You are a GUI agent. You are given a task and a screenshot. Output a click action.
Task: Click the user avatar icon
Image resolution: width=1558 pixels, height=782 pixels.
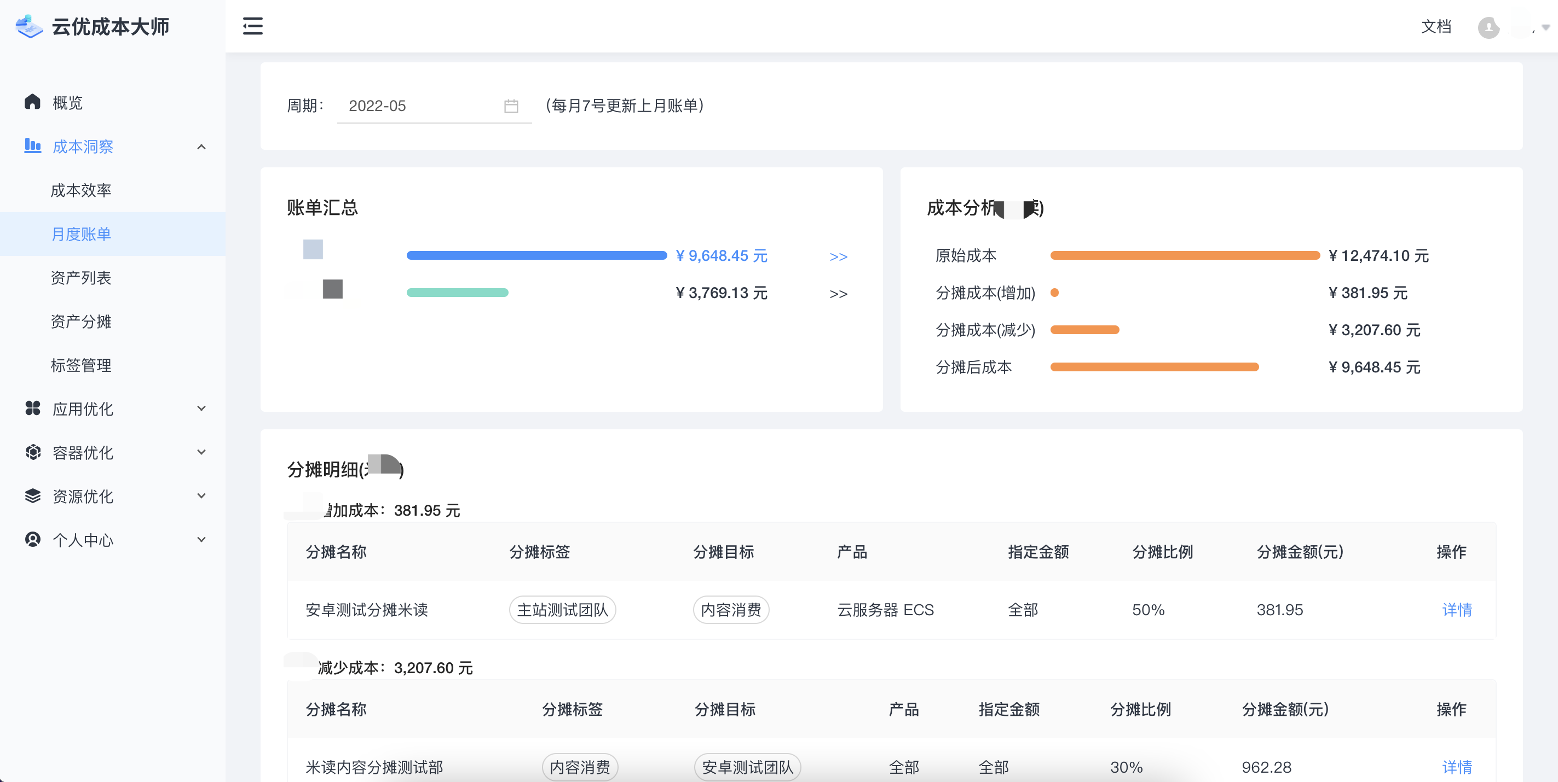(1488, 27)
